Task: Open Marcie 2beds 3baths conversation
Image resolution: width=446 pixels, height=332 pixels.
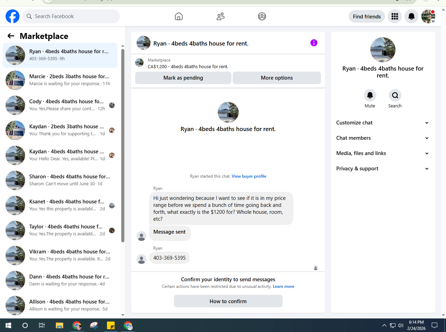Action: [60, 80]
